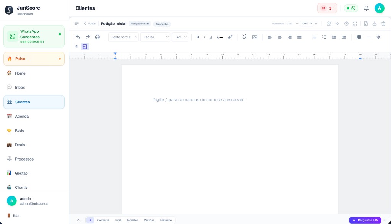Click the insert image icon
Screen dimensions: 391x224
255,37
